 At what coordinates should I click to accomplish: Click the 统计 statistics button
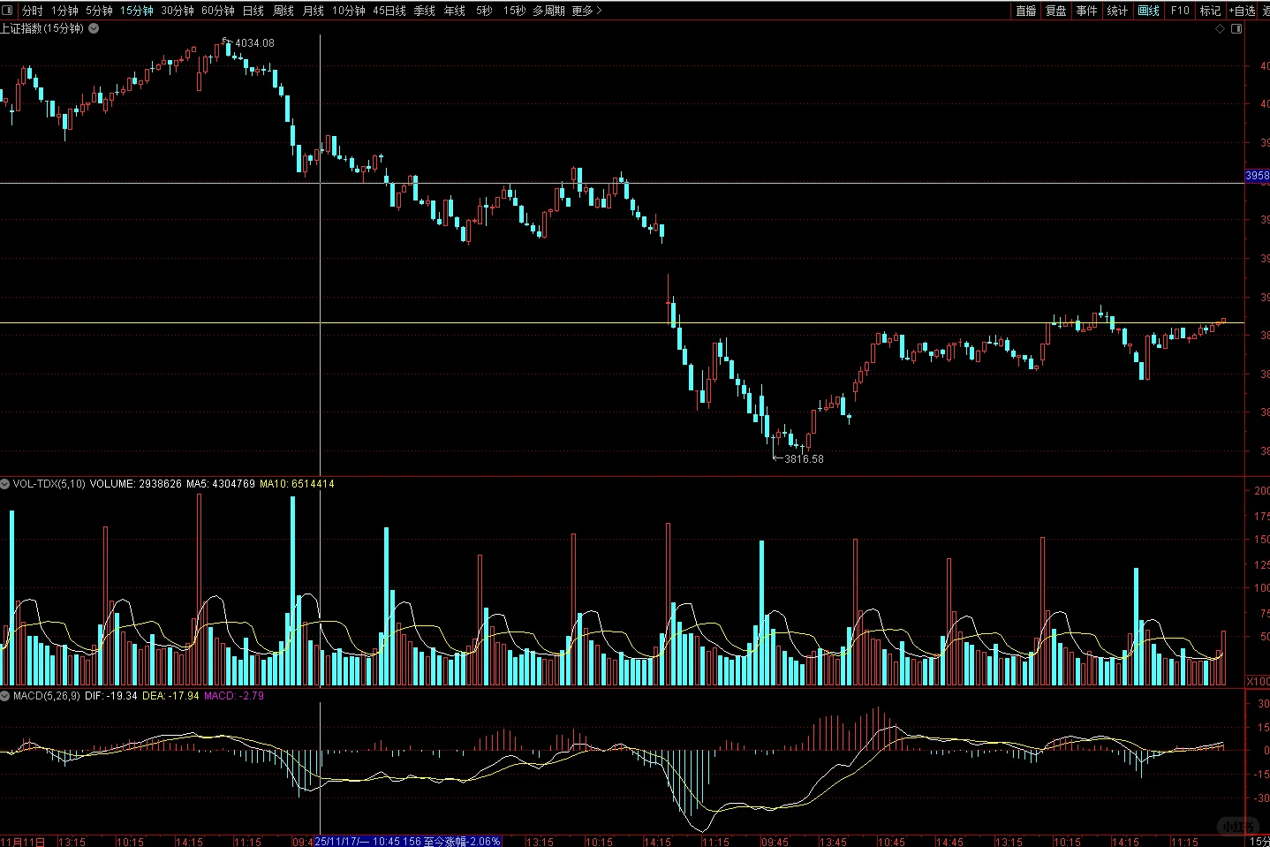(x=1118, y=11)
